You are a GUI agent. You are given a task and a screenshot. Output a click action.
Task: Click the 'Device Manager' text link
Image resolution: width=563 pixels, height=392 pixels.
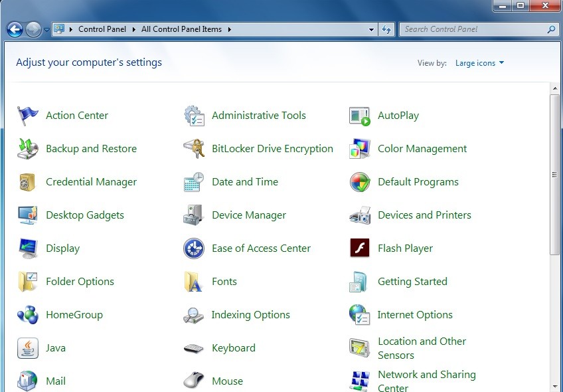point(249,215)
